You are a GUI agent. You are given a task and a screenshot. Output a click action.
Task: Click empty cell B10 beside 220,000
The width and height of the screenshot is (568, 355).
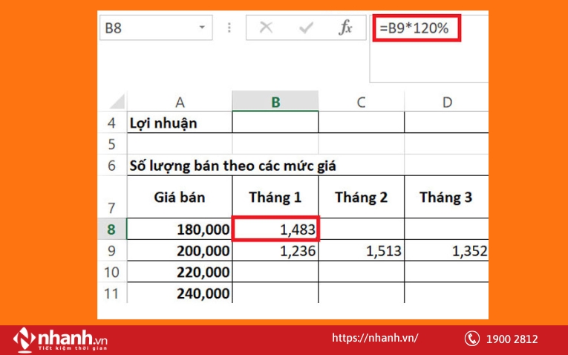pyautogui.click(x=275, y=272)
